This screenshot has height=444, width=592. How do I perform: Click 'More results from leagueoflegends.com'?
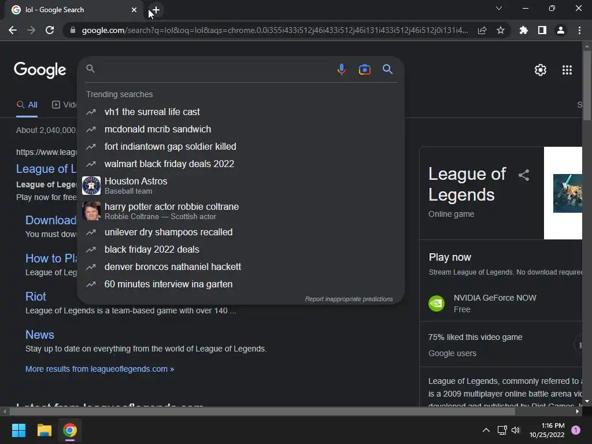click(x=99, y=369)
